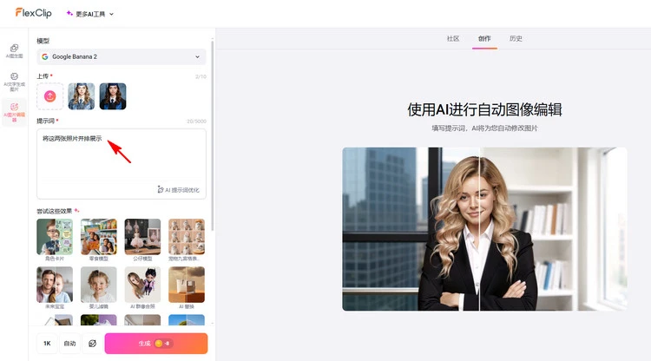This screenshot has height=361, width=651.
Task: Click the pink upload image icon
Action: click(50, 96)
